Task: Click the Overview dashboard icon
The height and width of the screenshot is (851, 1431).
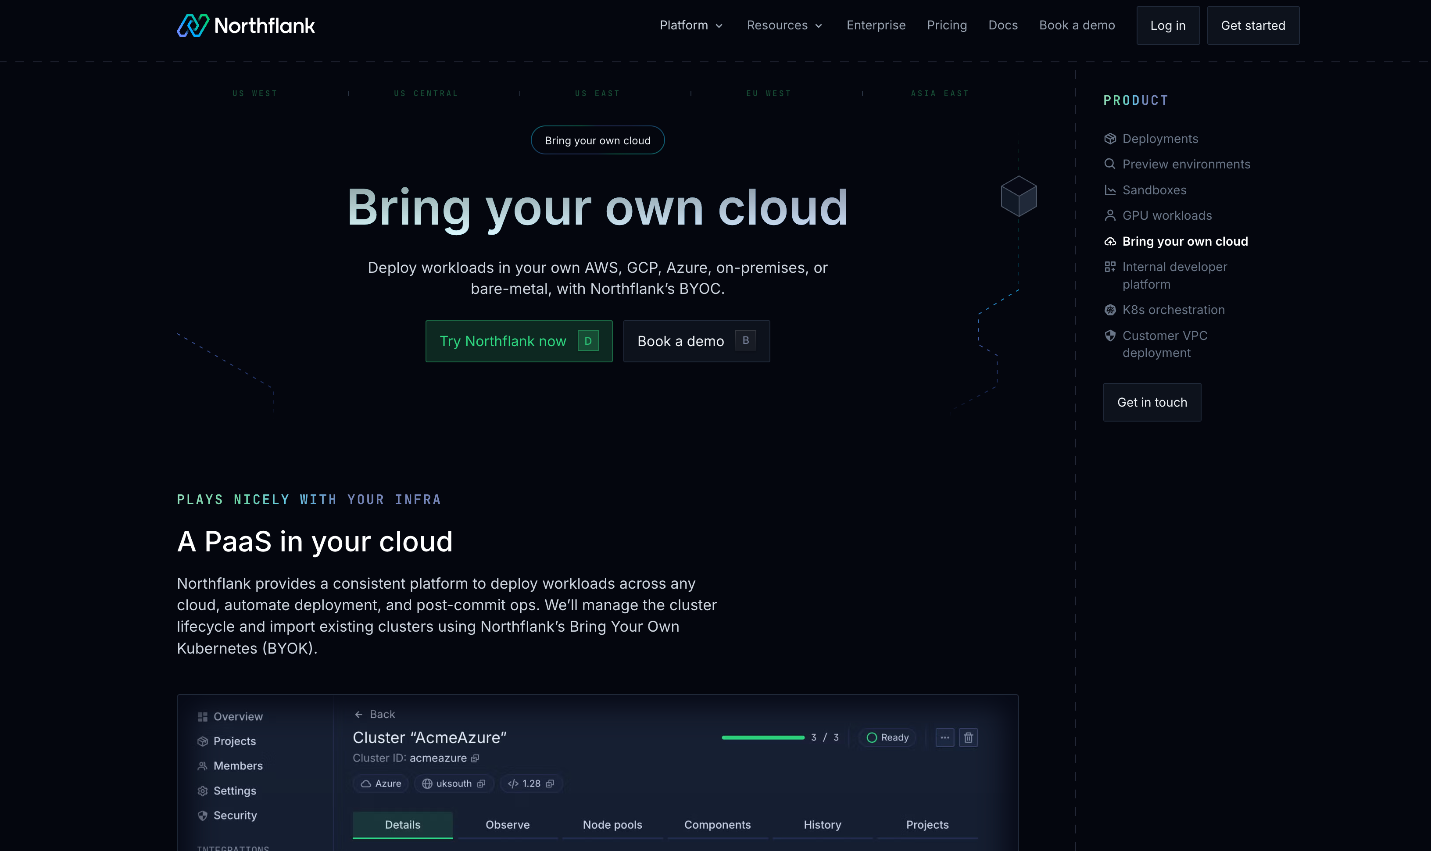Action: pyautogui.click(x=202, y=717)
